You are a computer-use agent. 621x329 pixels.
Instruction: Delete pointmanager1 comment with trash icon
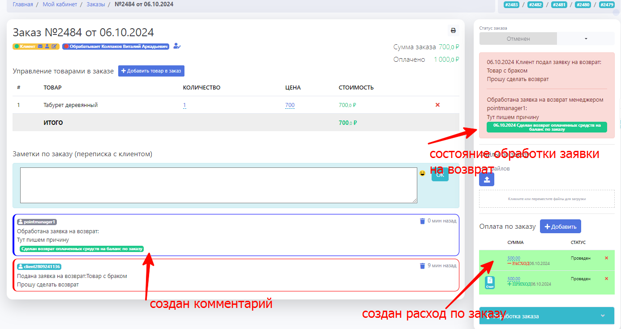click(x=422, y=221)
